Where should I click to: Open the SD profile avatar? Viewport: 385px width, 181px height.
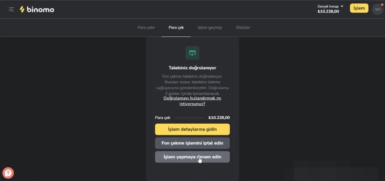coord(377,9)
